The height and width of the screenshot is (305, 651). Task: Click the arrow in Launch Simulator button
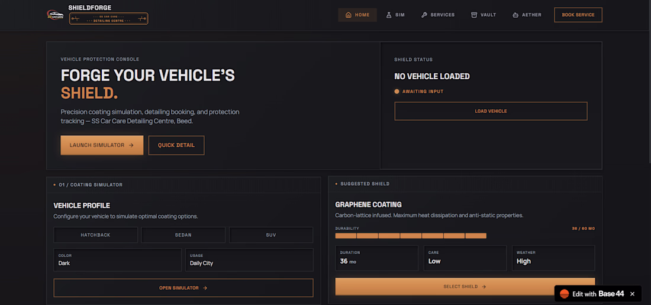click(131, 145)
